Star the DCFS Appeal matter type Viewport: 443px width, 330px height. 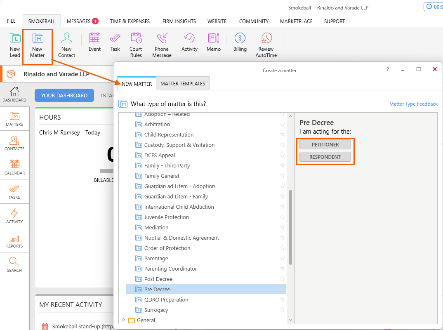pyautogui.click(x=282, y=155)
